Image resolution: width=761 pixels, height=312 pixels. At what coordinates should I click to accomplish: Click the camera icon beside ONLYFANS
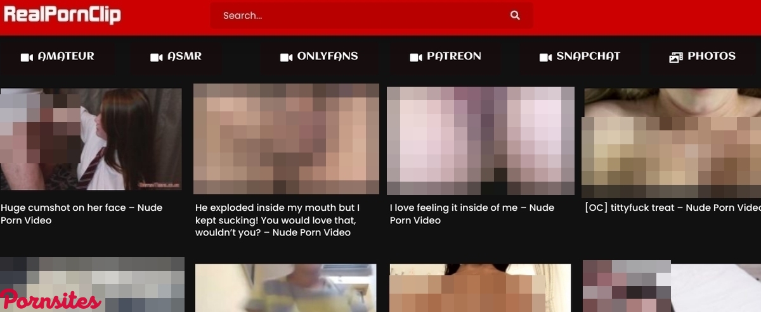pos(286,58)
